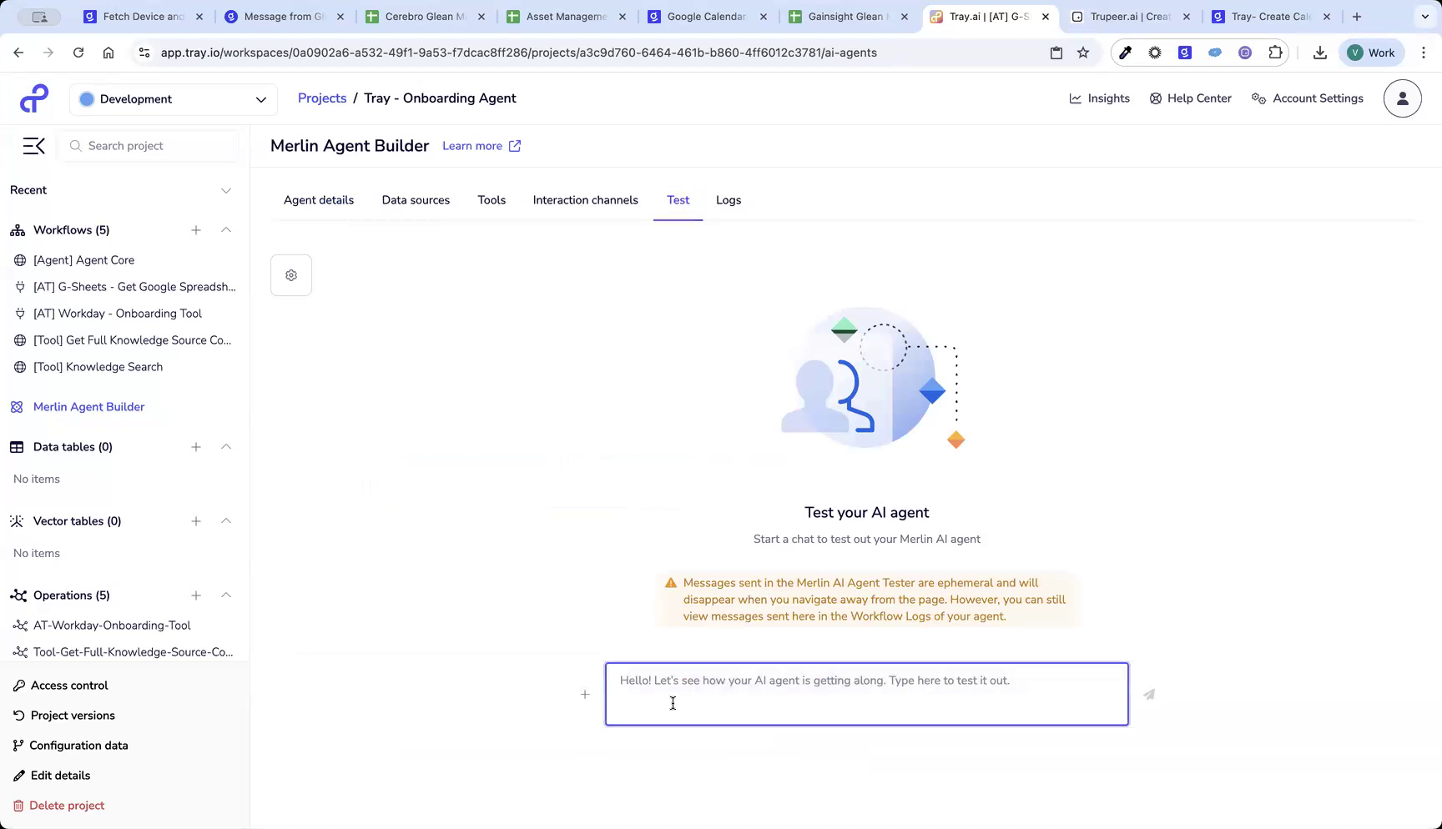Click Delete project
The height and width of the screenshot is (829, 1442).
click(x=65, y=805)
